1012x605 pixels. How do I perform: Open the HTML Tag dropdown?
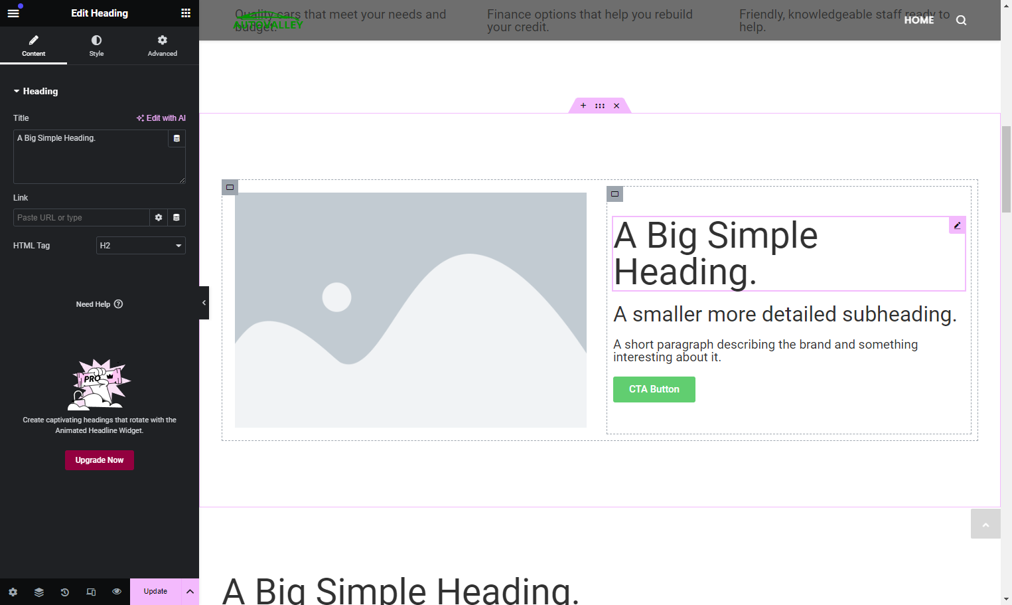click(x=141, y=245)
